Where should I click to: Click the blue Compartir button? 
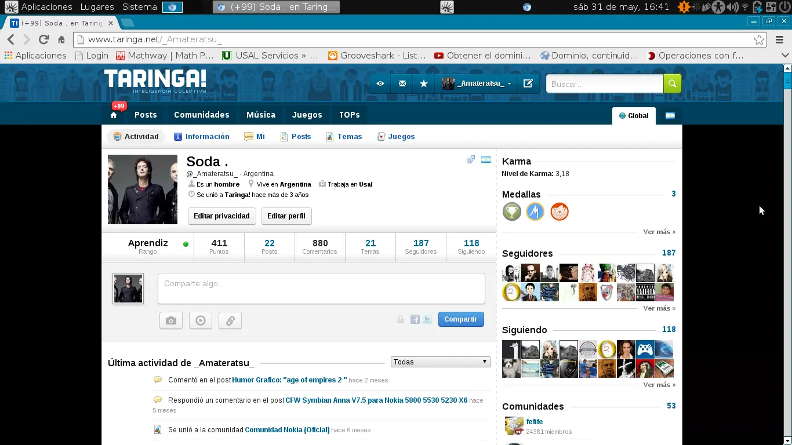tap(461, 319)
